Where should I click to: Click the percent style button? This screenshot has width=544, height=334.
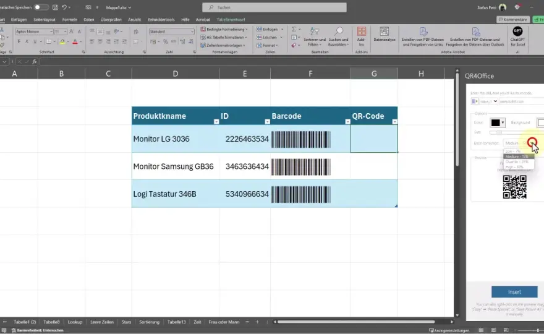[x=166, y=41]
